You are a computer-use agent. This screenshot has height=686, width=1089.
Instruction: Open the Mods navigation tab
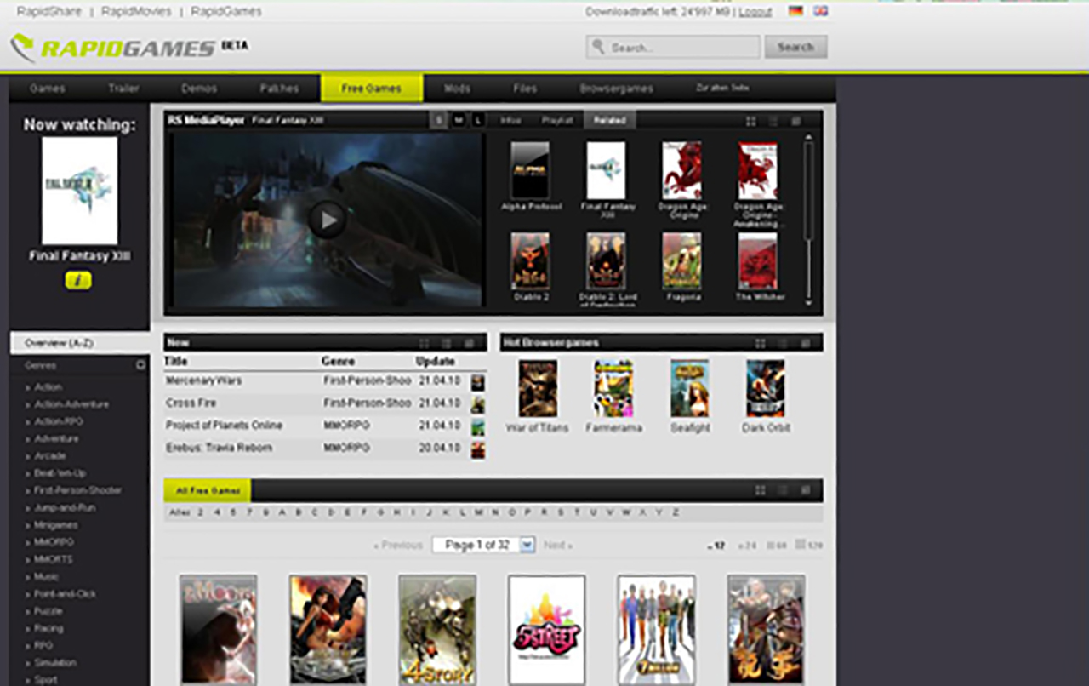[457, 89]
